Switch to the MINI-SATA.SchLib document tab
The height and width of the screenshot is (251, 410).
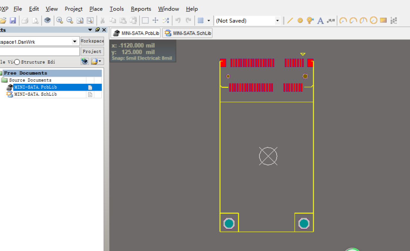click(x=187, y=33)
